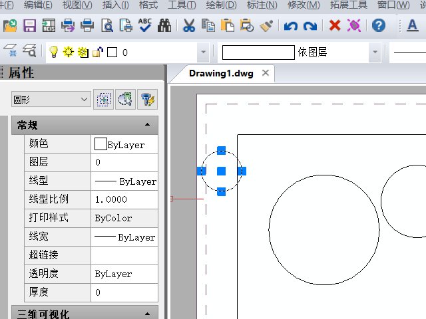The width and height of the screenshot is (426, 319).
Task: Open Find with binoculars icon
Action: pos(164,26)
